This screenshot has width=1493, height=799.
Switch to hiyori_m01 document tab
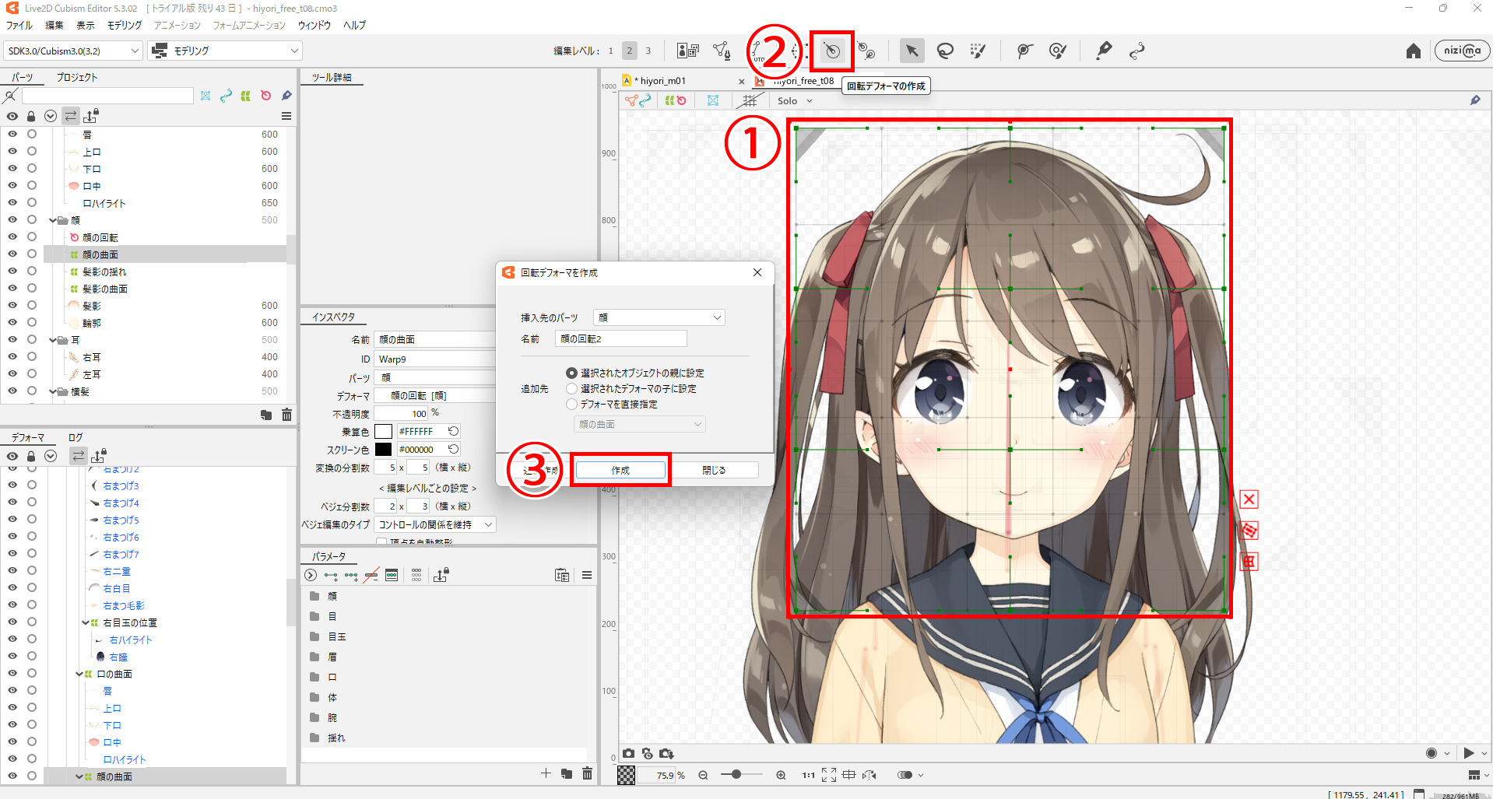[662, 81]
